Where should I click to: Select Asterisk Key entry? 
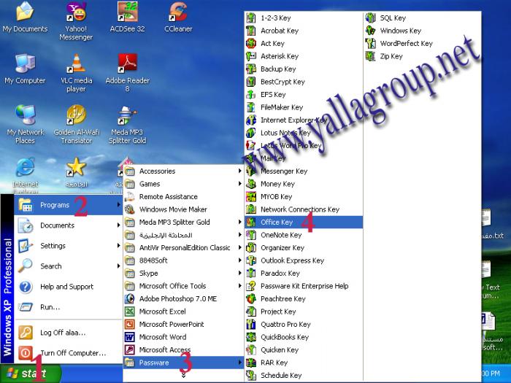[304, 56]
